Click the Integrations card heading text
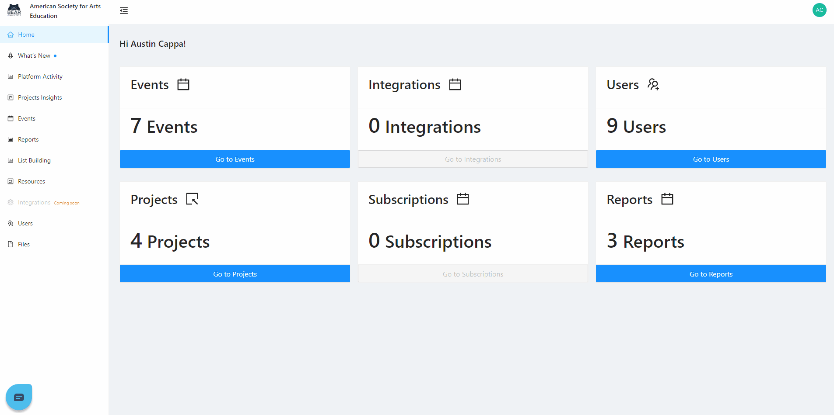 pos(404,85)
